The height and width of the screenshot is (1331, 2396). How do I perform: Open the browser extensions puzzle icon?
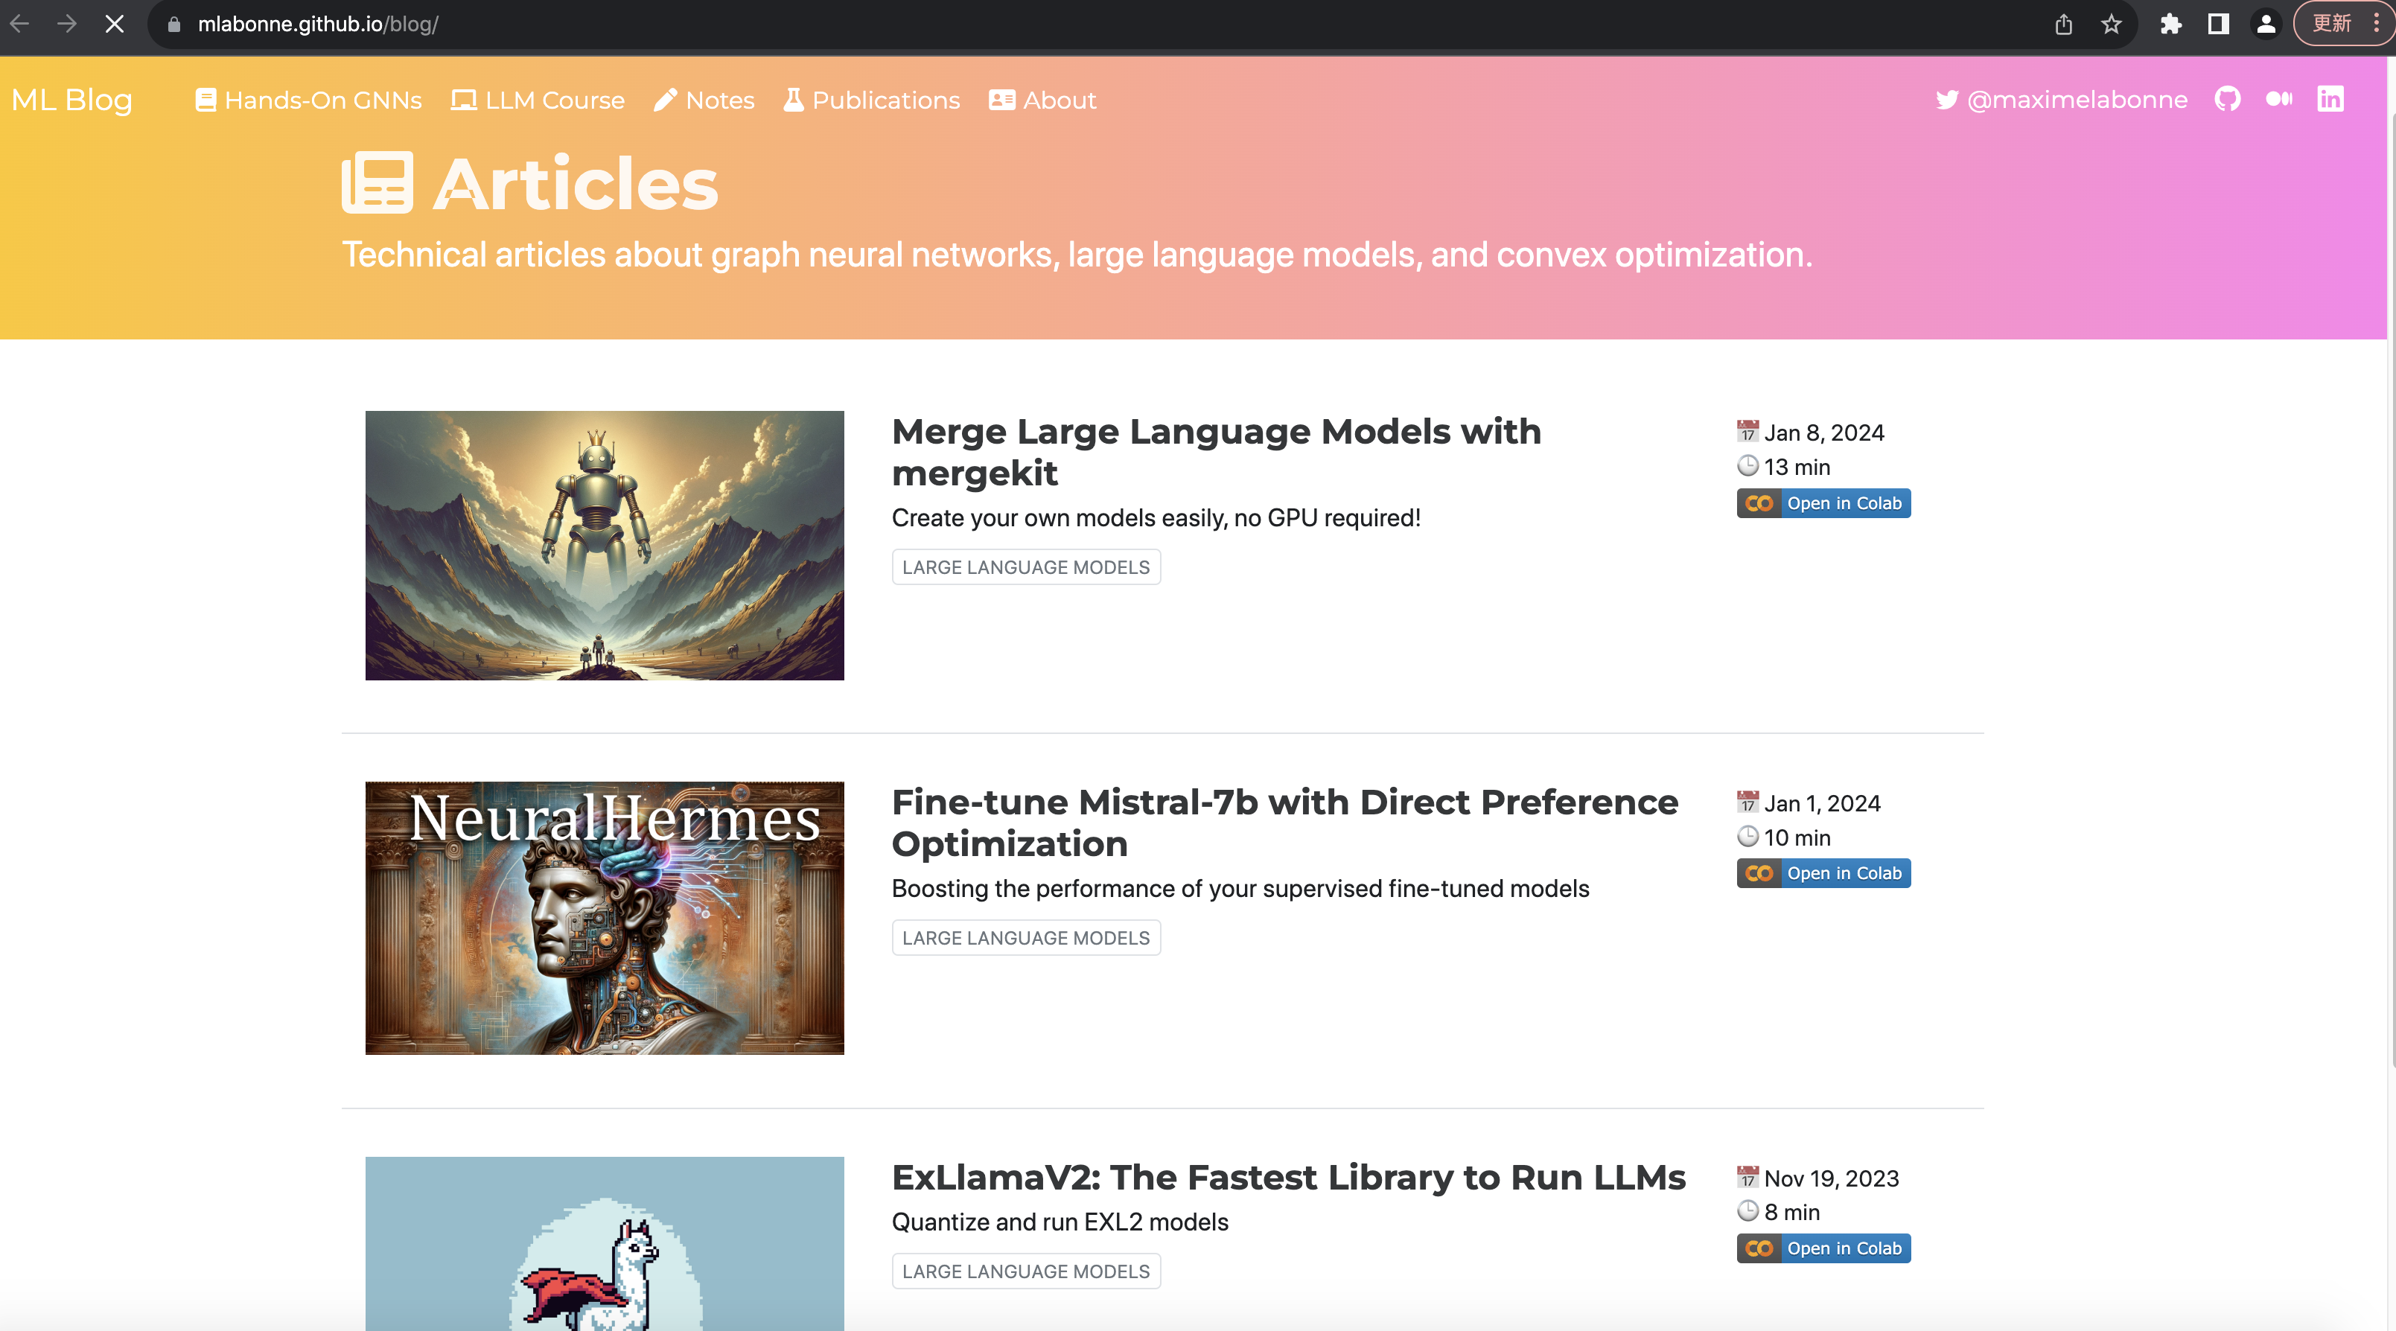[x=2170, y=24]
